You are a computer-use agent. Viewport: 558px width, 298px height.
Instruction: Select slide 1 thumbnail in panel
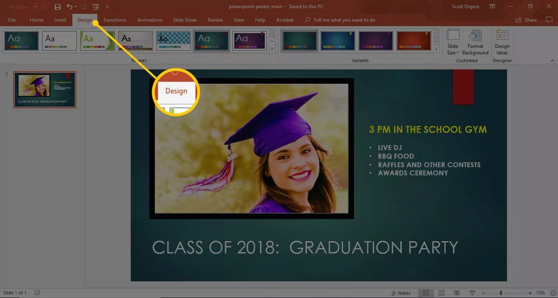45,90
